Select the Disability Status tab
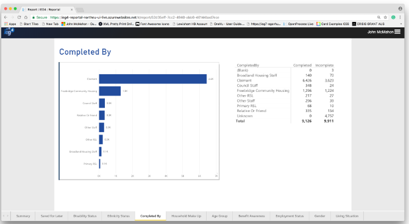 click(x=85, y=216)
